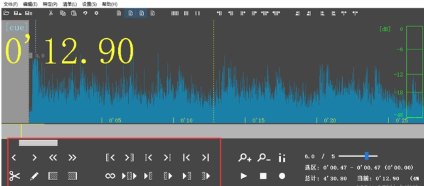Image resolution: width=424 pixels, height=186 pixels.
Task: Start recording with the round button
Action: tap(282, 176)
